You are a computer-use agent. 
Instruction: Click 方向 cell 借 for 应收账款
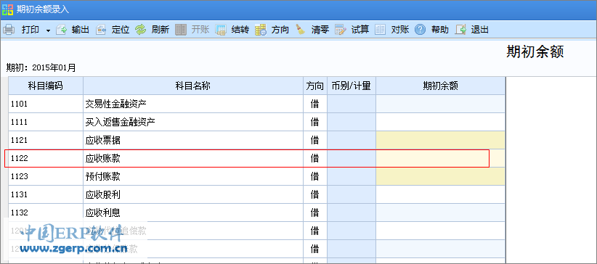pyautogui.click(x=315, y=158)
